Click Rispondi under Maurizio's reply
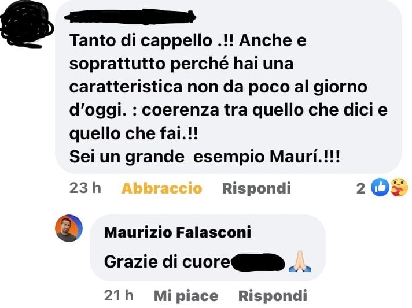The image size is (412, 308). point(273,296)
